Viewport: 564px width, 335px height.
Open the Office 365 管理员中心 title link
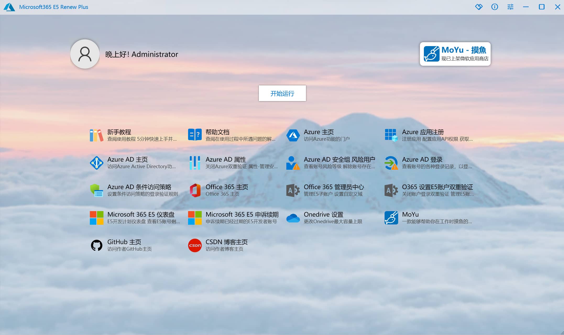334,187
